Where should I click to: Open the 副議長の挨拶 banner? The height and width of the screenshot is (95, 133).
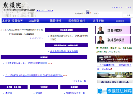pyautogui.click(x=113, y=40)
